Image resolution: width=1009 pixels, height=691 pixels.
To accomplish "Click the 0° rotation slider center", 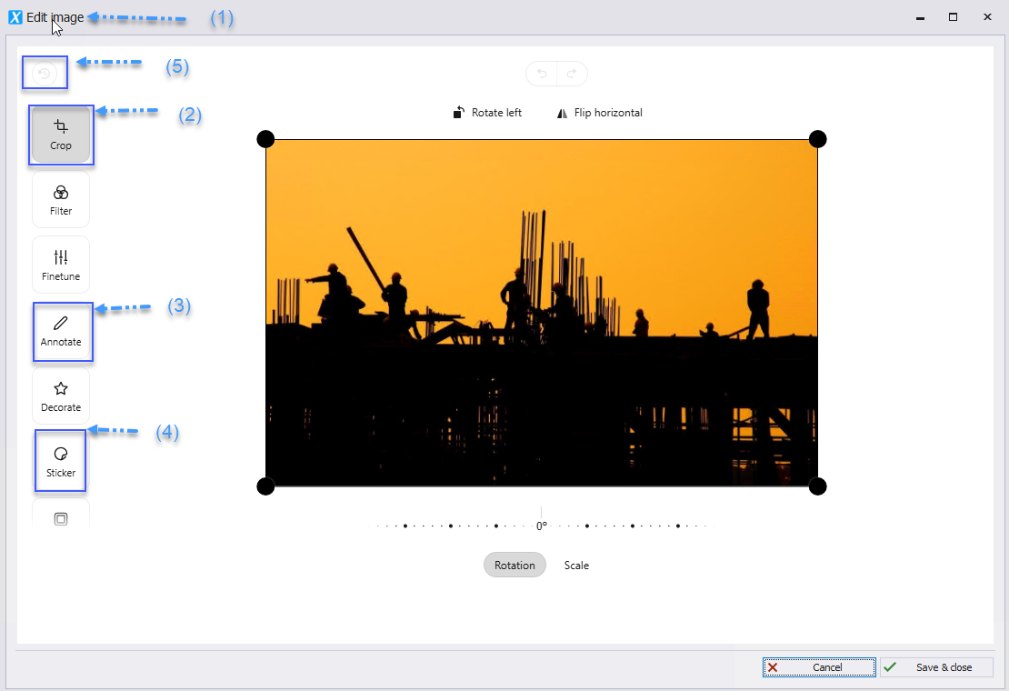I will [x=541, y=526].
